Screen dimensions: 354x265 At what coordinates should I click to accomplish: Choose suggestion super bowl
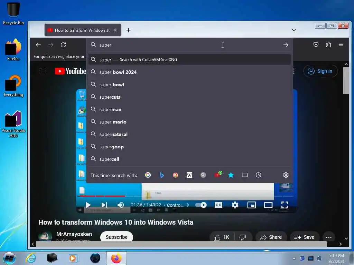(x=189, y=85)
